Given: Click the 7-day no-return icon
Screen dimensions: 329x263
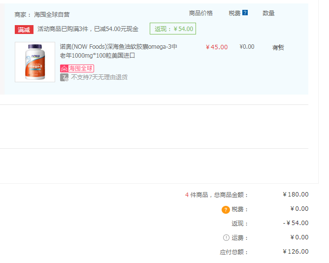Looking at the screenshot, I should [x=64, y=77].
